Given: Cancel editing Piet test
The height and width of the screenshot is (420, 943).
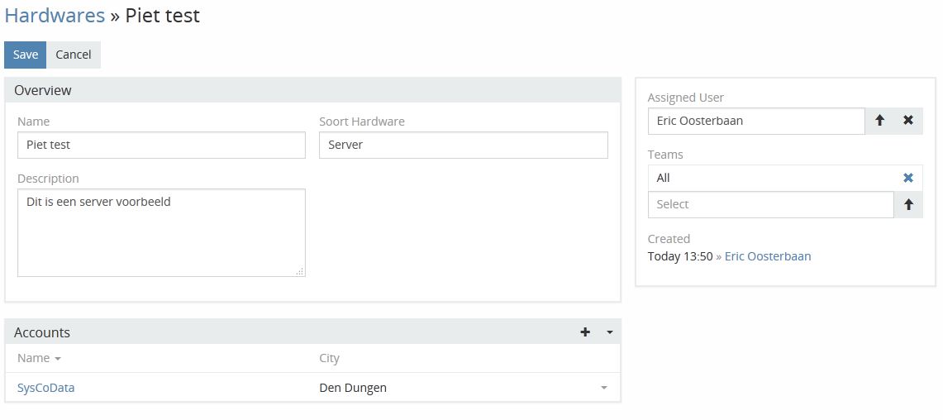Looking at the screenshot, I should [x=74, y=55].
